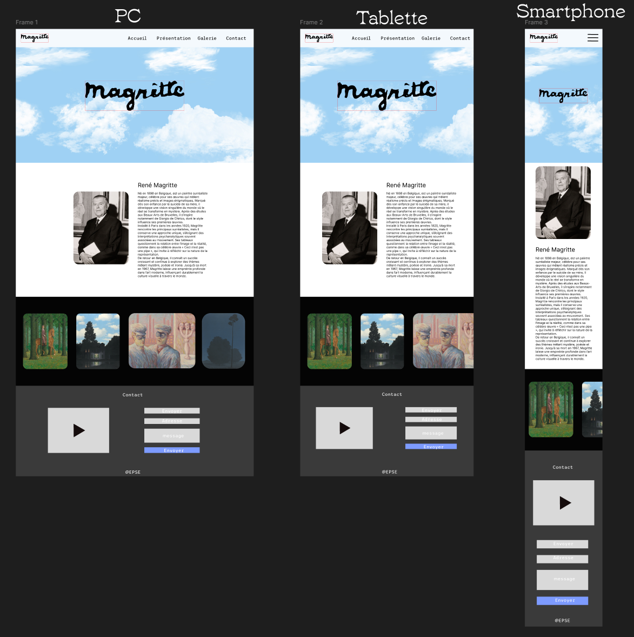The height and width of the screenshot is (637, 634).
Task: Select Contact in the PC navbar
Action: click(x=236, y=38)
